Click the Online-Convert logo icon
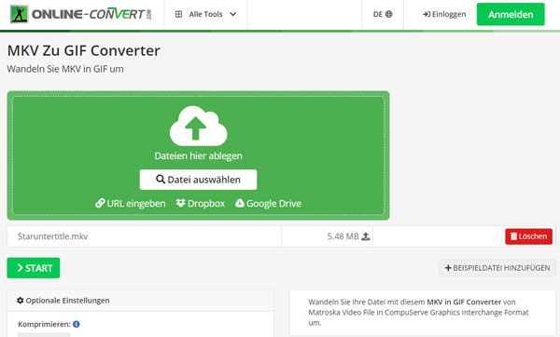Screen dimensions: 560x337 [19, 14]
